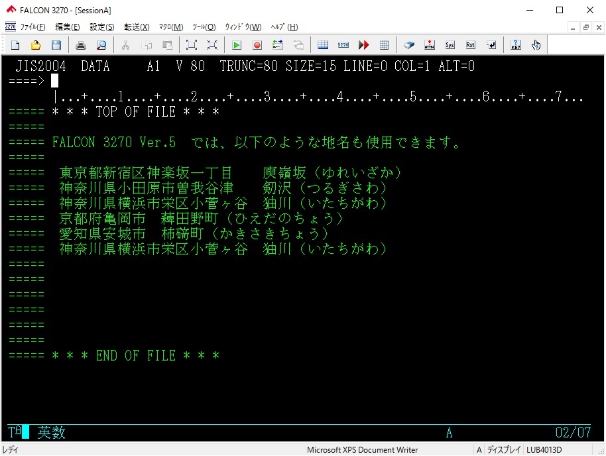Open the ツール(O) menu

(204, 27)
